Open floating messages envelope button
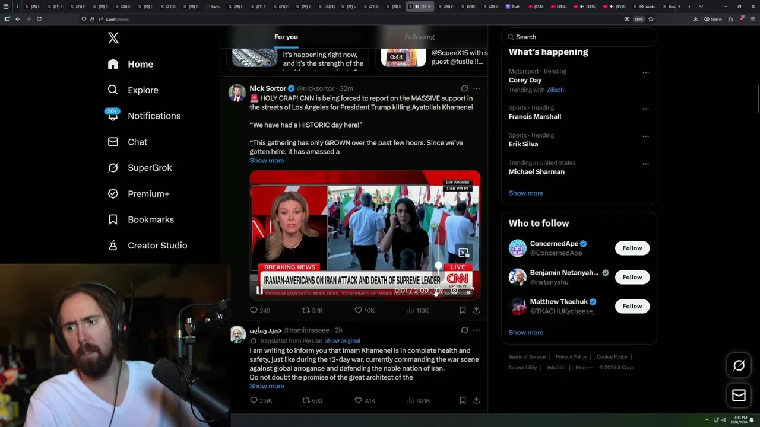 (x=739, y=396)
